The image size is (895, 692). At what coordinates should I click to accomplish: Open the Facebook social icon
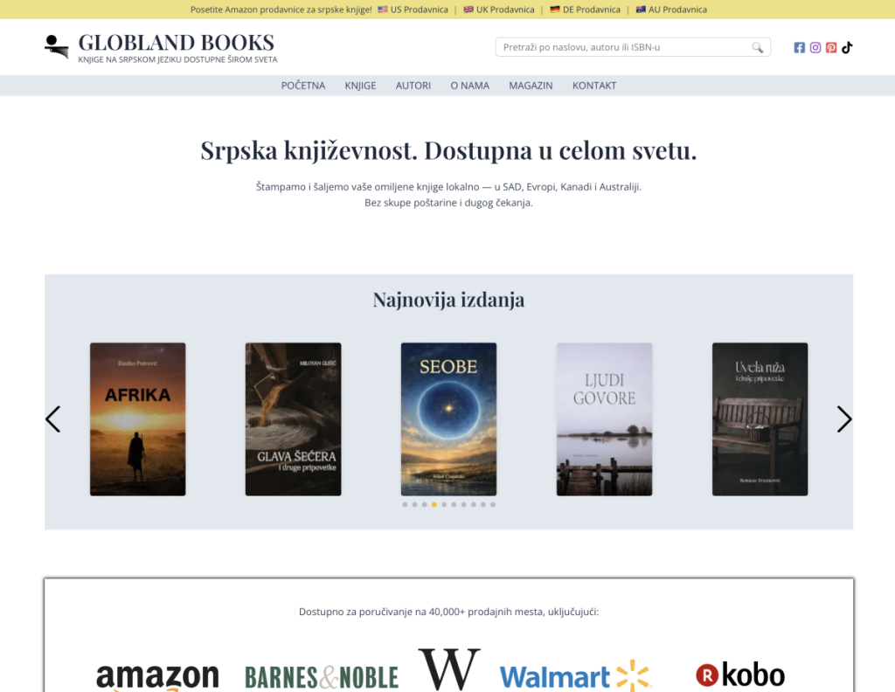pyautogui.click(x=799, y=47)
